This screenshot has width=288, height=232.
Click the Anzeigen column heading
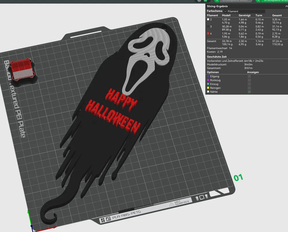point(253,72)
